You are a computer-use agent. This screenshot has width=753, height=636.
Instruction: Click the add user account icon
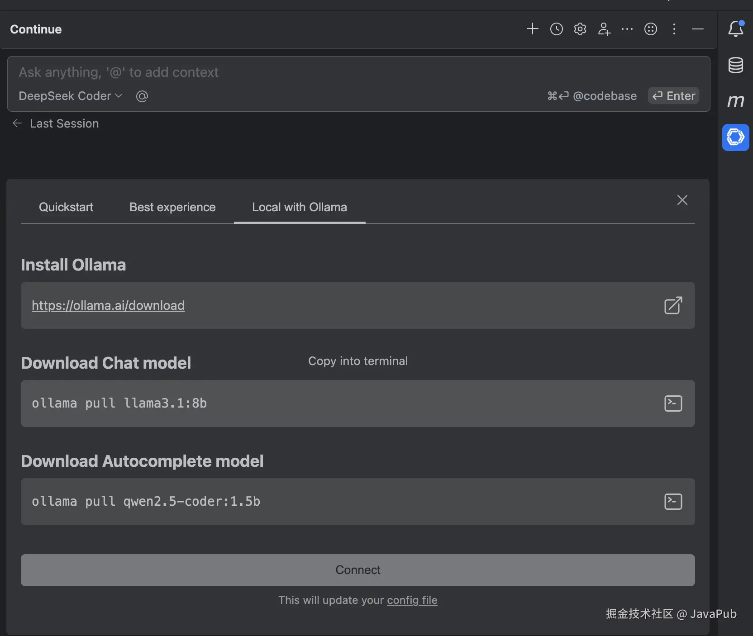604,29
